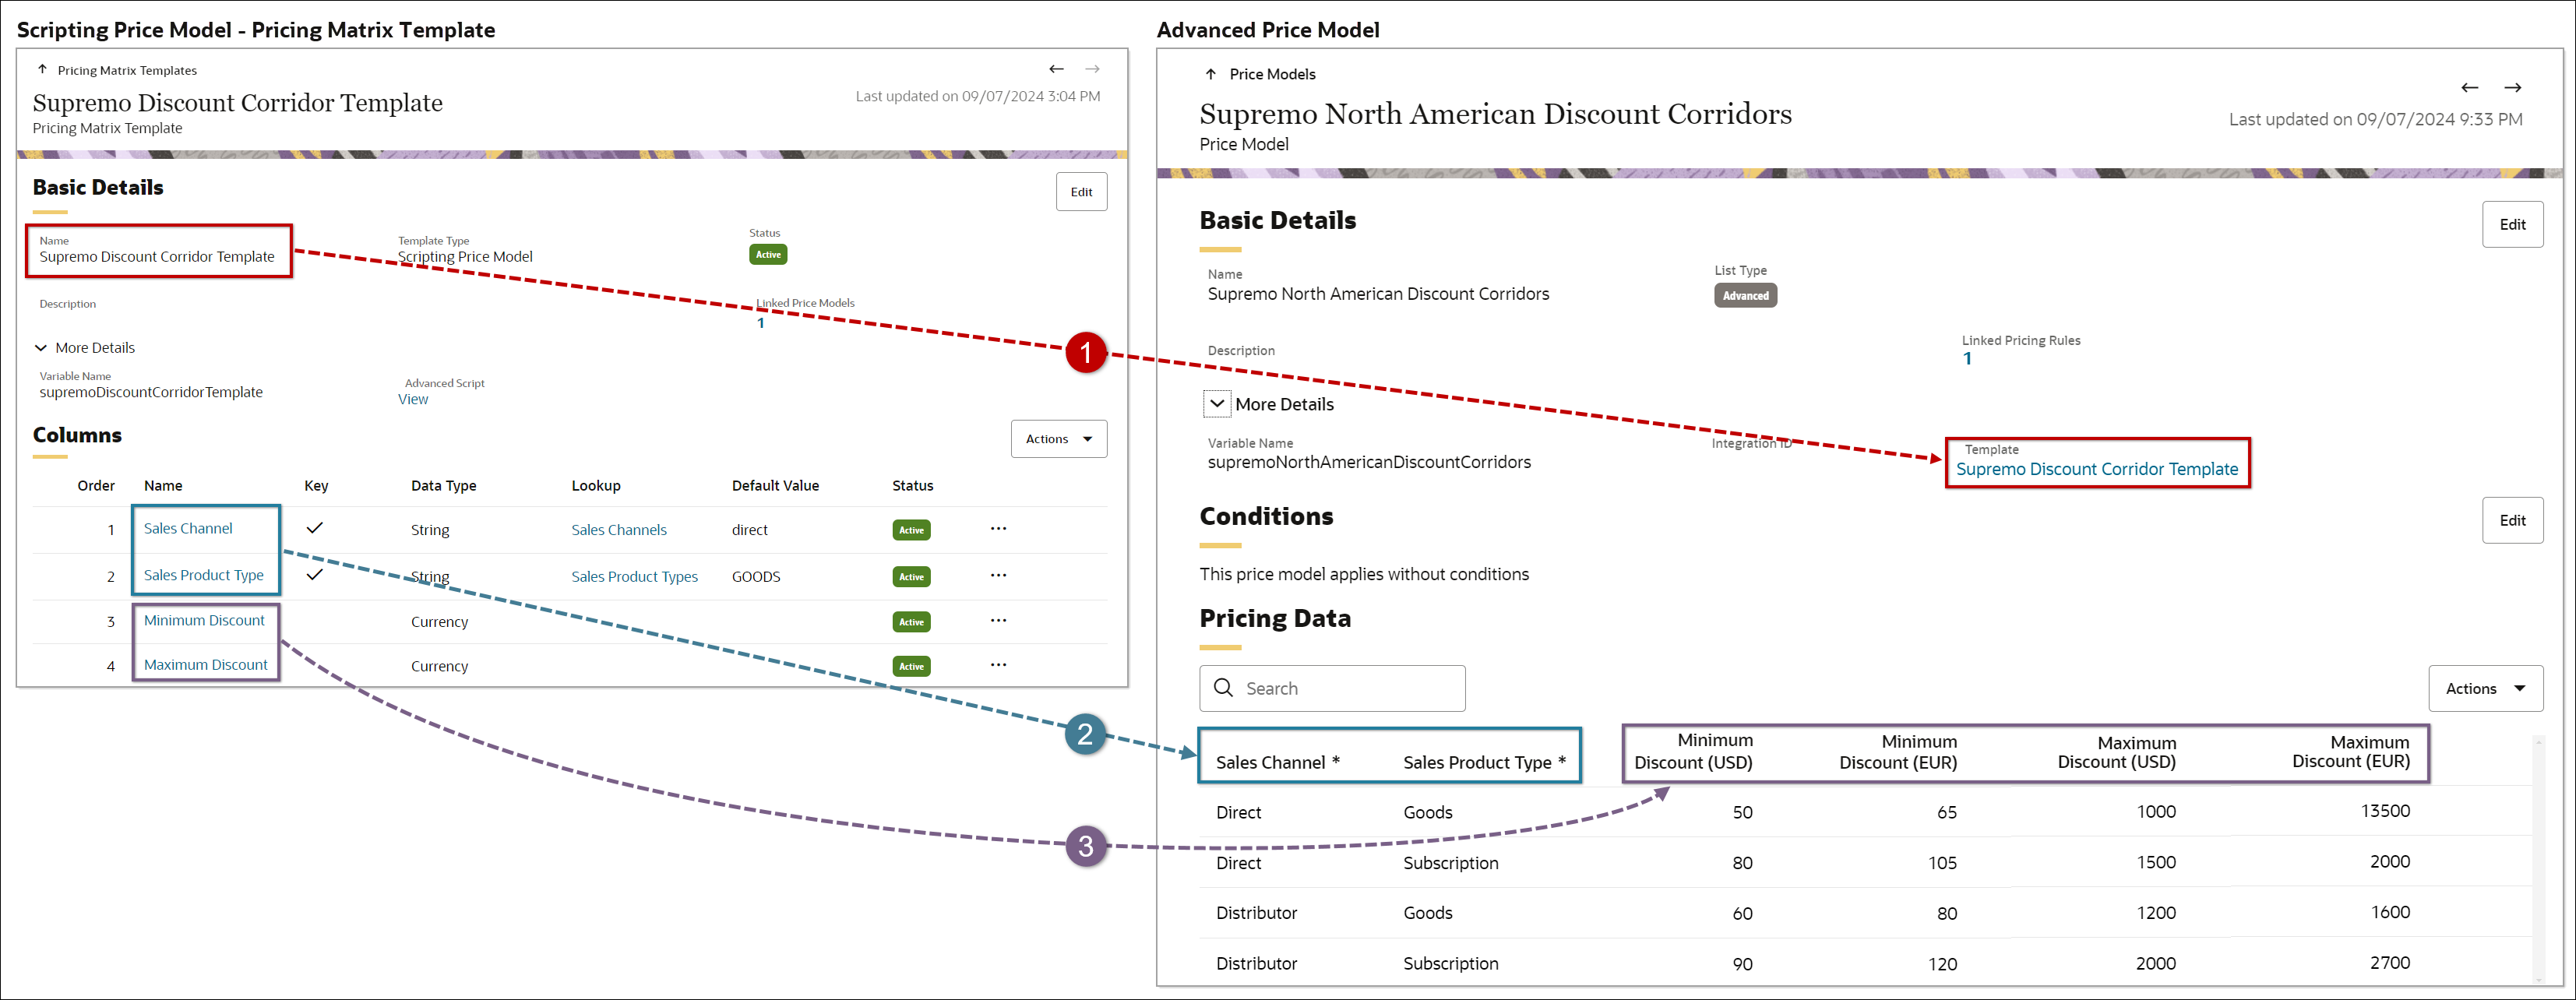This screenshot has width=2576, height=1000.
Task: Open the ellipsis menu on the Minimum Discount row
Action: 997,621
